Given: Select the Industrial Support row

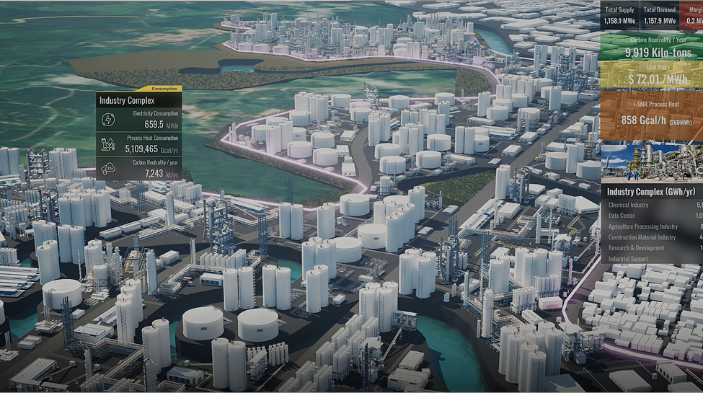Looking at the screenshot, I should (651, 259).
